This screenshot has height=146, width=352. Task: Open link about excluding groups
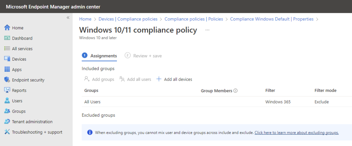(297, 133)
